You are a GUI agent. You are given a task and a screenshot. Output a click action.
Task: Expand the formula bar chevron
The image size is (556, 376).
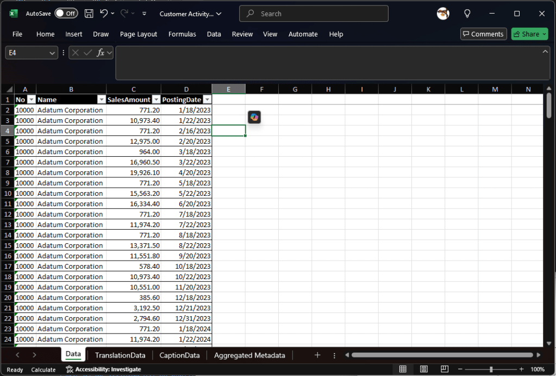pyautogui.click(x=545, y=51)
